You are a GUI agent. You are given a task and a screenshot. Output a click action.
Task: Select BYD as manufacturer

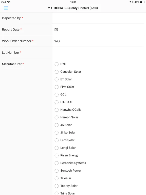click(x=57, y=64)
